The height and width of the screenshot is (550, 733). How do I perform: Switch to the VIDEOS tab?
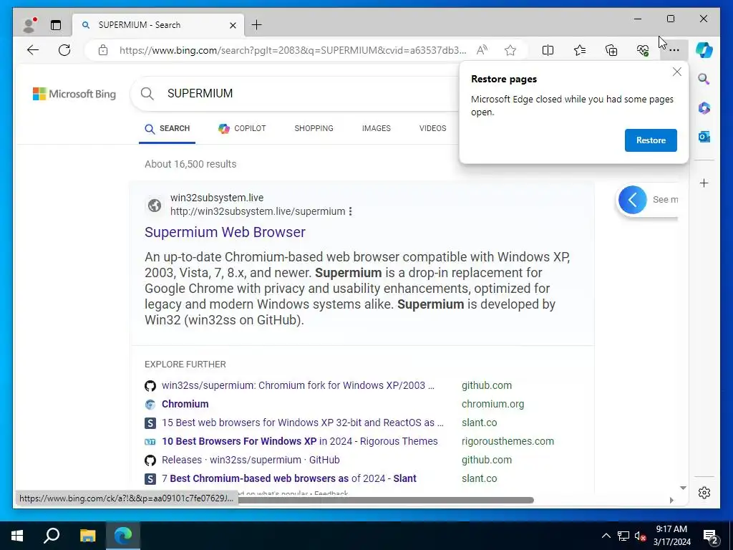click(x=433, y=129)
